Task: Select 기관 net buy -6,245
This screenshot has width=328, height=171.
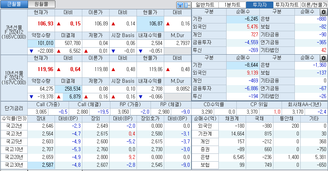Action: tap(243, 19)
